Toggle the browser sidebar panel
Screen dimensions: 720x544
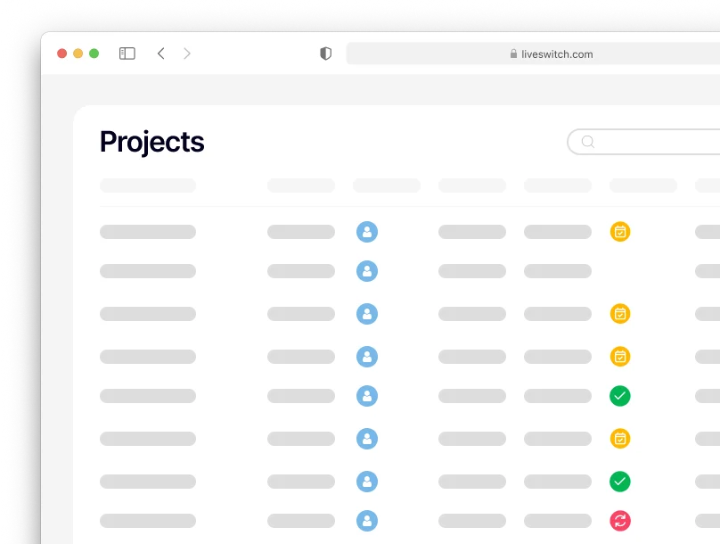(127, 54)
